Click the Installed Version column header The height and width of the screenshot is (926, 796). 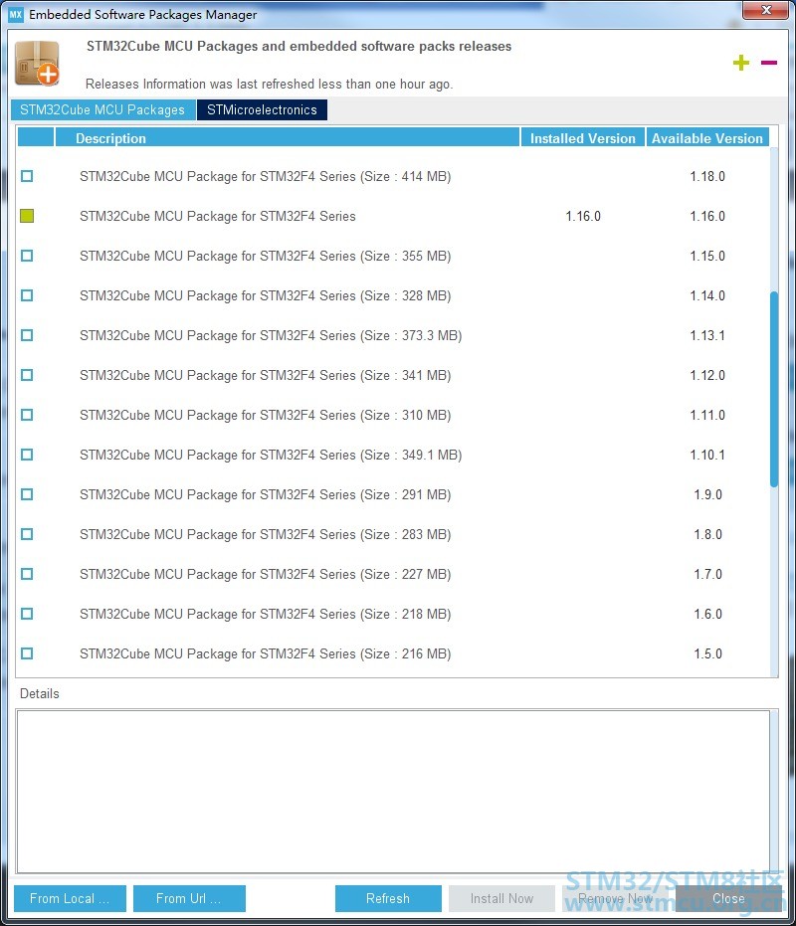pos(583,138)
